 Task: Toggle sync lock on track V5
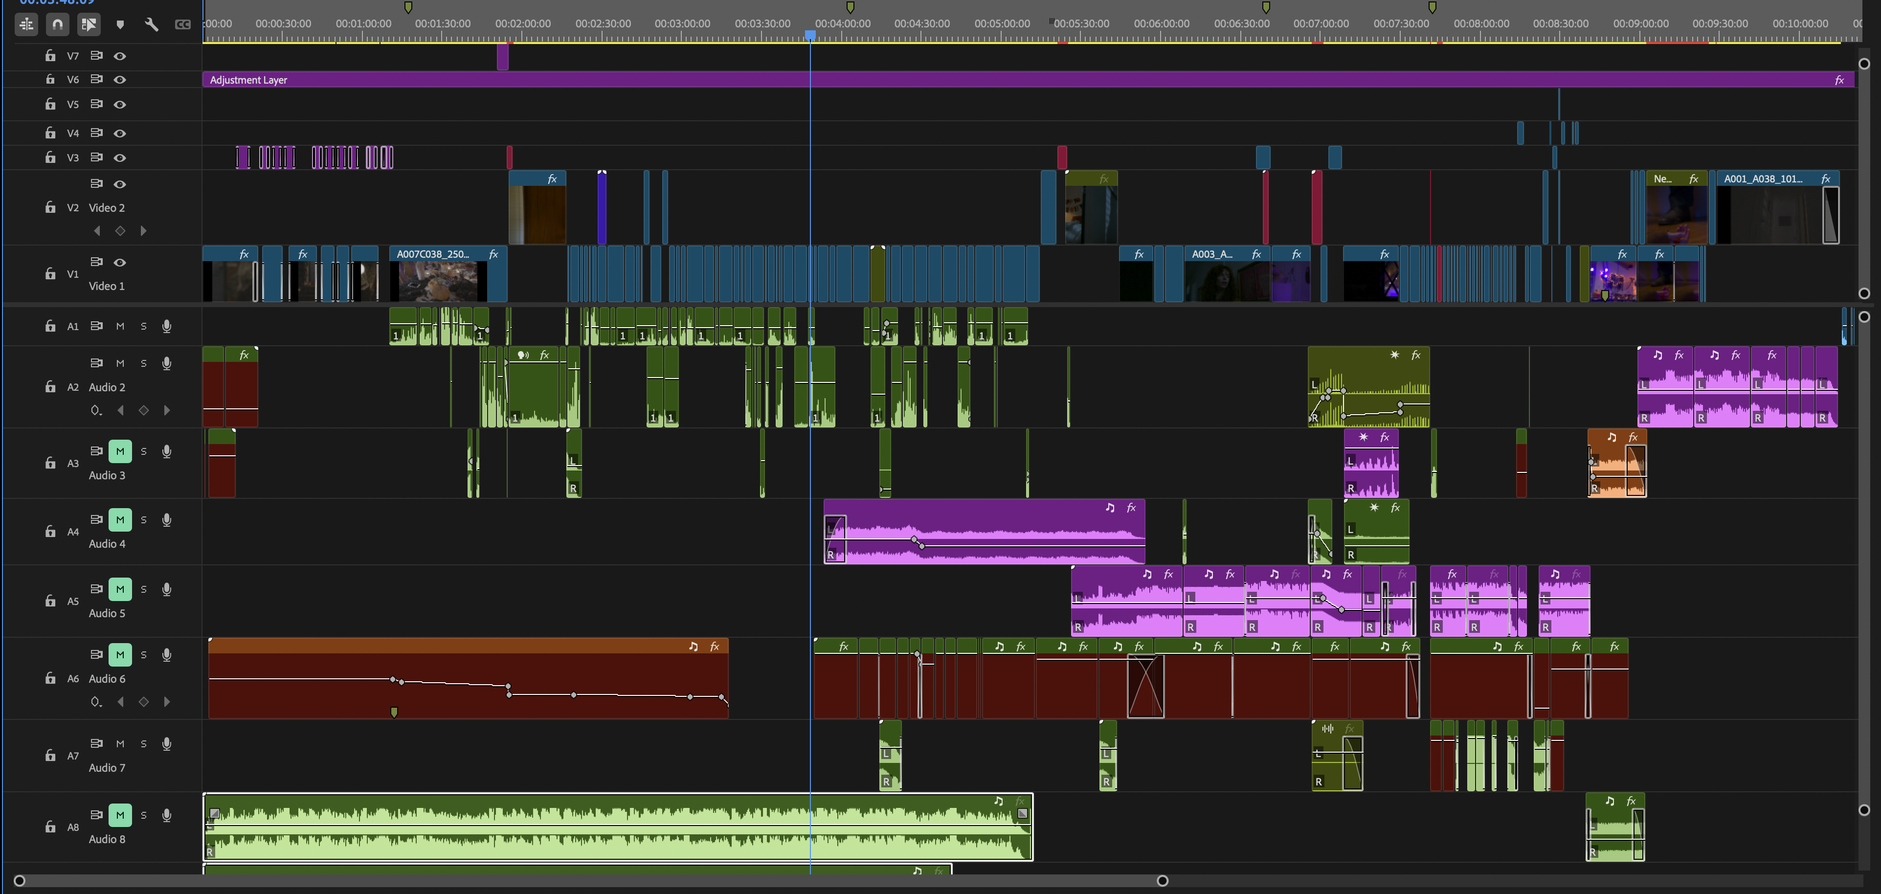click(96, 105)
